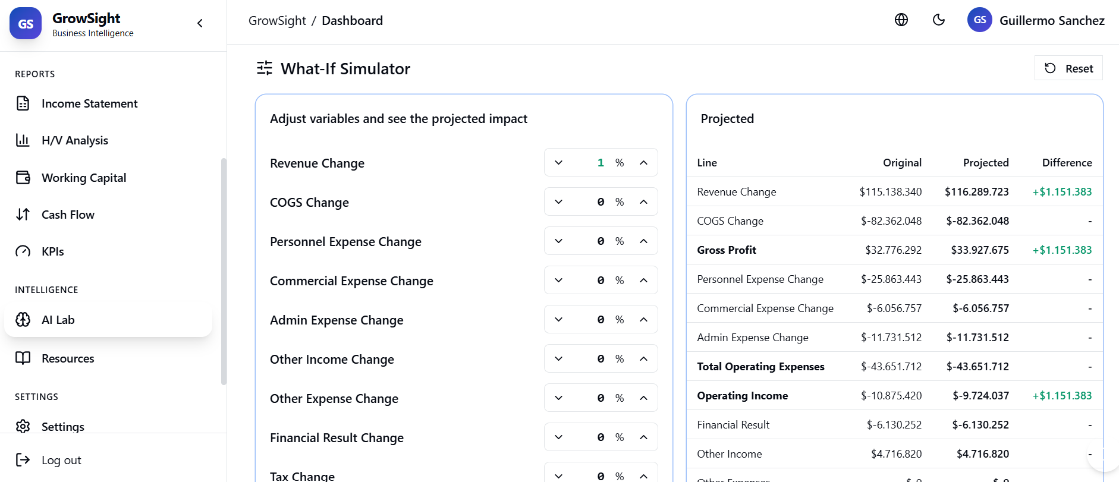Increase Personnel Expense Change percentage
This screenshot has height=482, width=1119.
643,241
